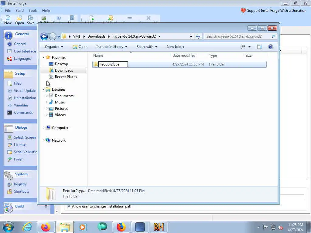Click New folder in the Explorer toolbar
311x233 pixels.
tap(176, 47)
